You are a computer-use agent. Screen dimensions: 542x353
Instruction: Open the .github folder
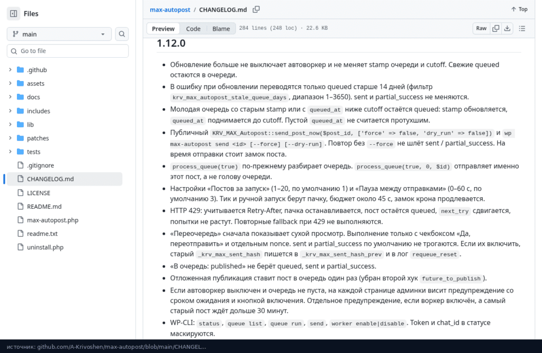37,69
